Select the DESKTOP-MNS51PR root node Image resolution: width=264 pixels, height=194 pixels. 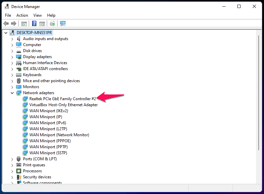(x=34, y=33)
